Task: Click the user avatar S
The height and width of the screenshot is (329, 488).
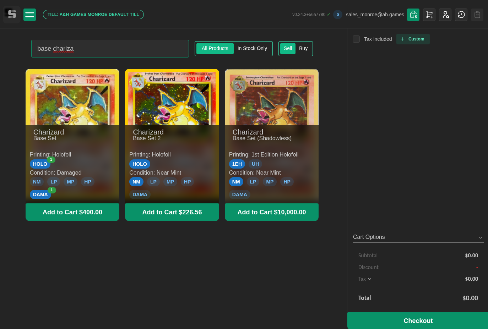Action: (338, 15)
